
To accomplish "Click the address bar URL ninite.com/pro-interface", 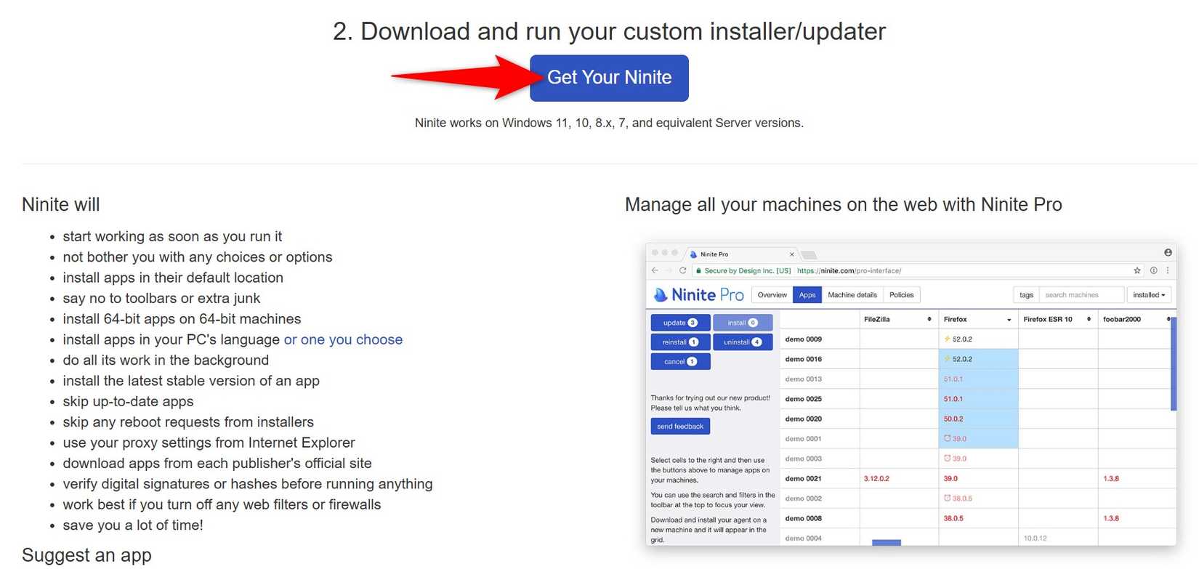I will [849, 271].
